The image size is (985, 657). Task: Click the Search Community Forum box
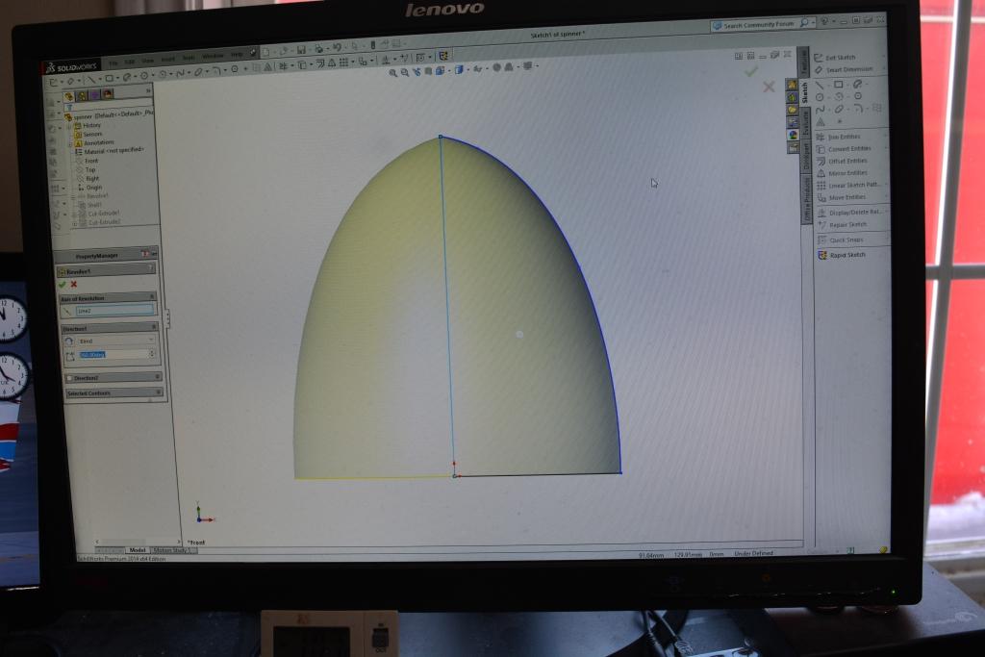[757, 24]
